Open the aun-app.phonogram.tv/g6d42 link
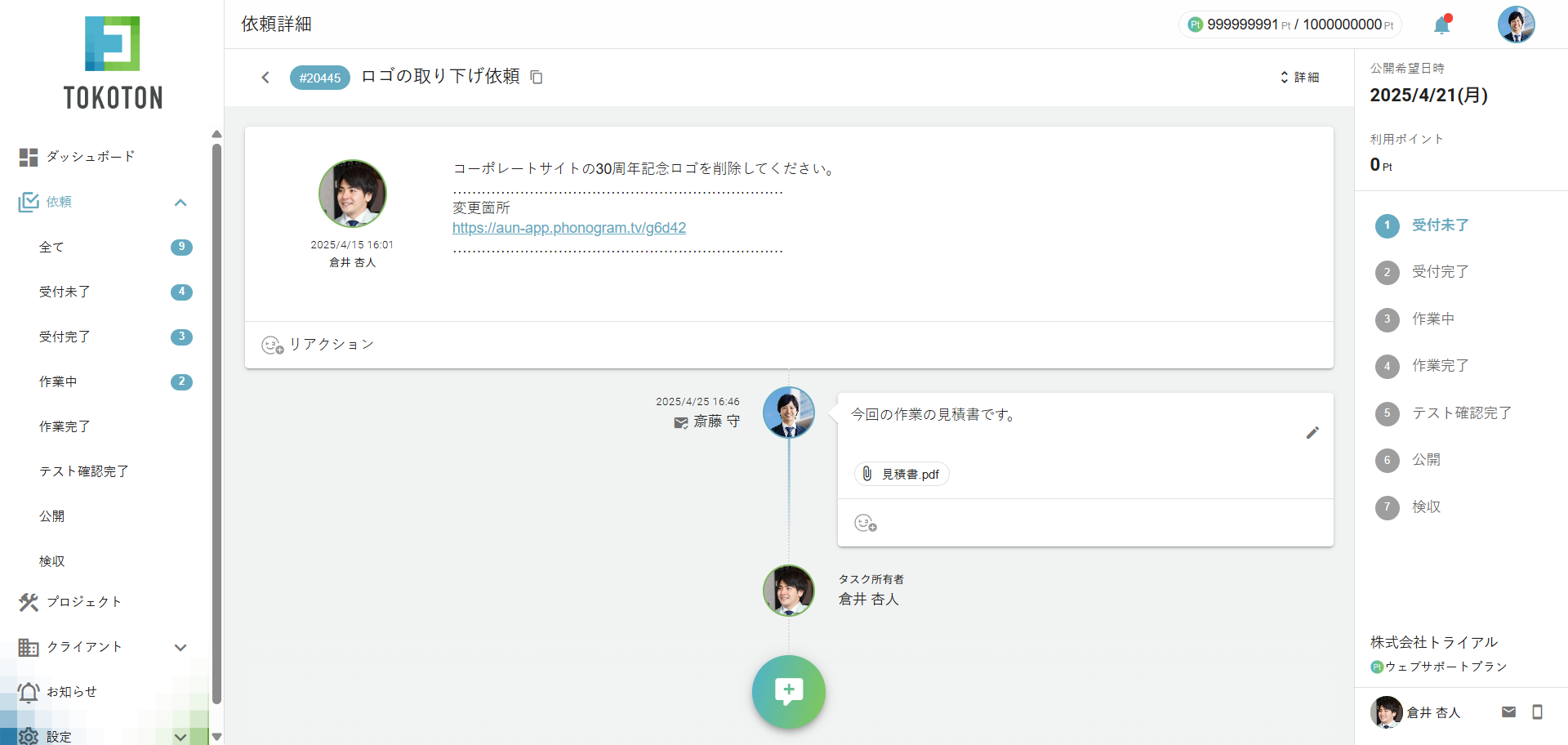 (x=569, y=228)
